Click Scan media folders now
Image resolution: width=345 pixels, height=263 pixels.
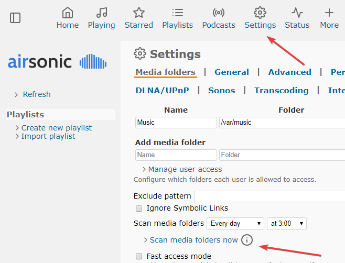tap(193, 240)
